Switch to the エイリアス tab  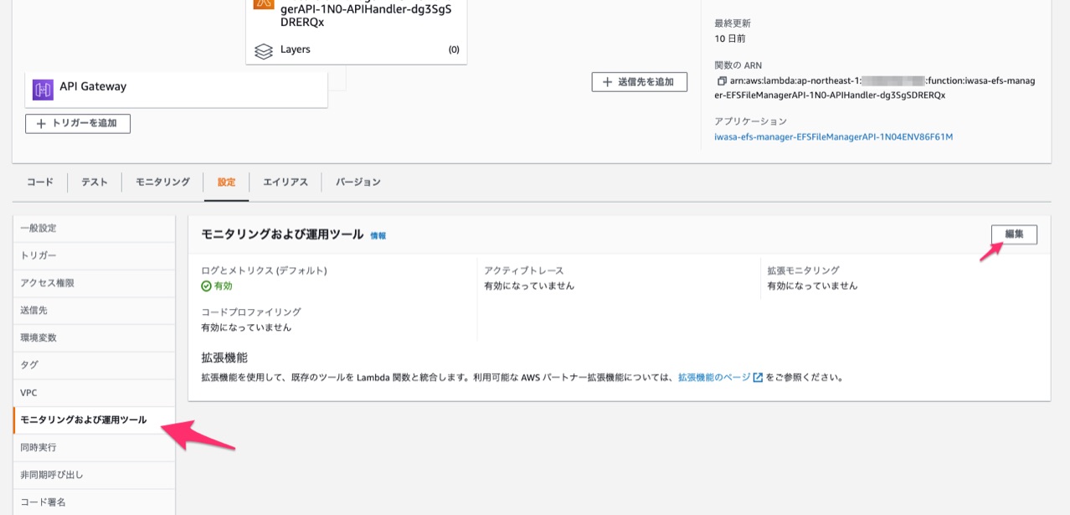(285, 181)
